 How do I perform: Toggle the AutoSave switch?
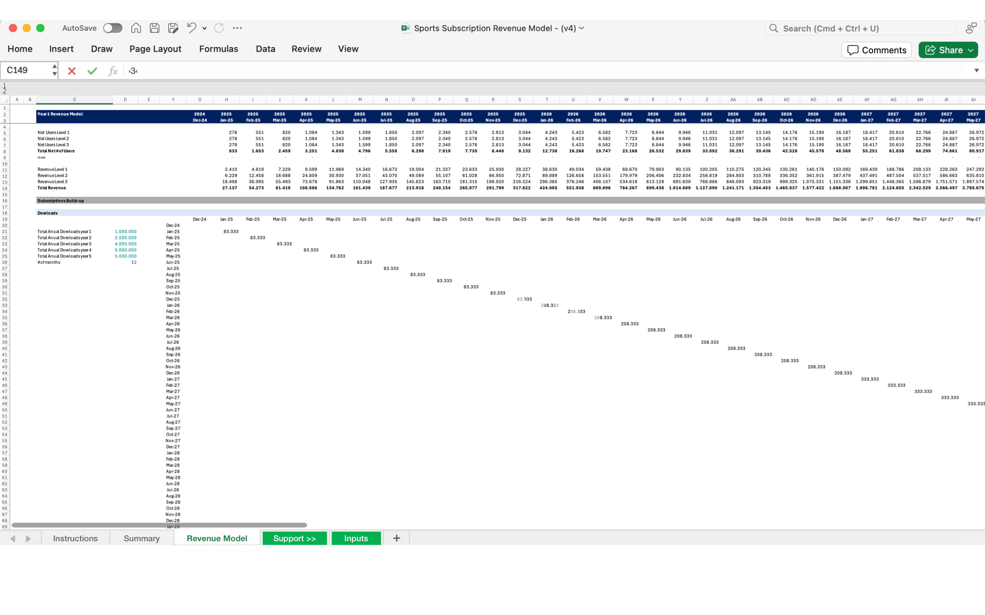112,28
